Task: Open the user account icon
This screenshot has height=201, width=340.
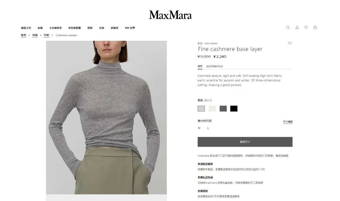Action: (x=297, y=27)
